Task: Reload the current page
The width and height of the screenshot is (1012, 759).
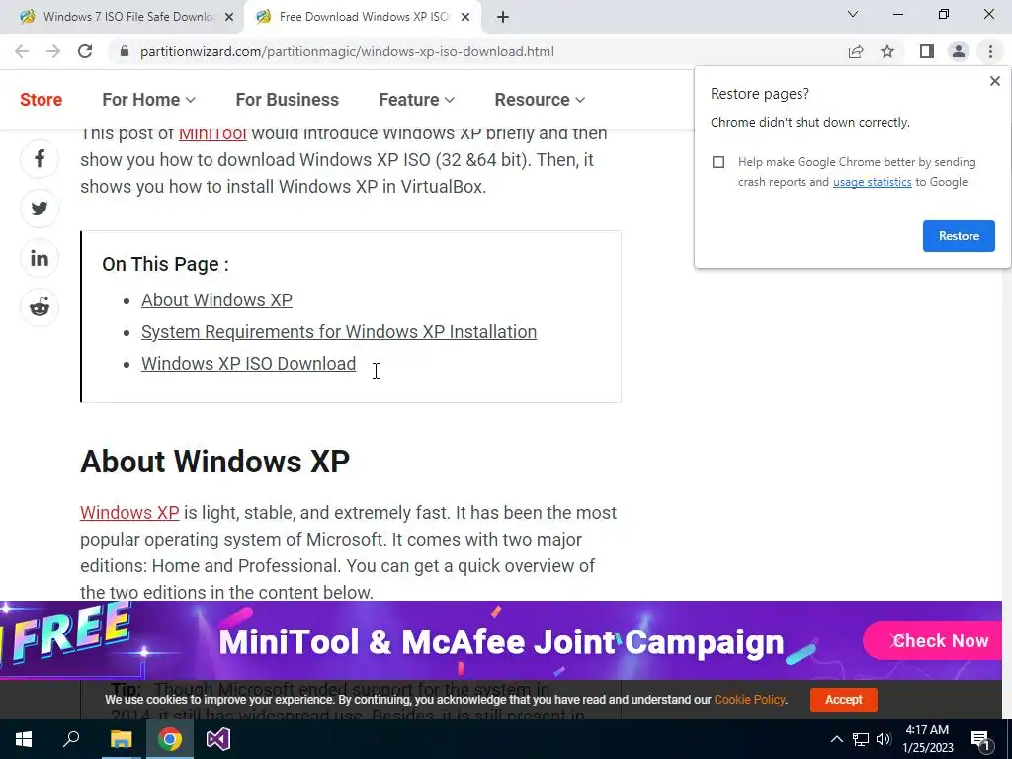Action: [x=85, y=51]
